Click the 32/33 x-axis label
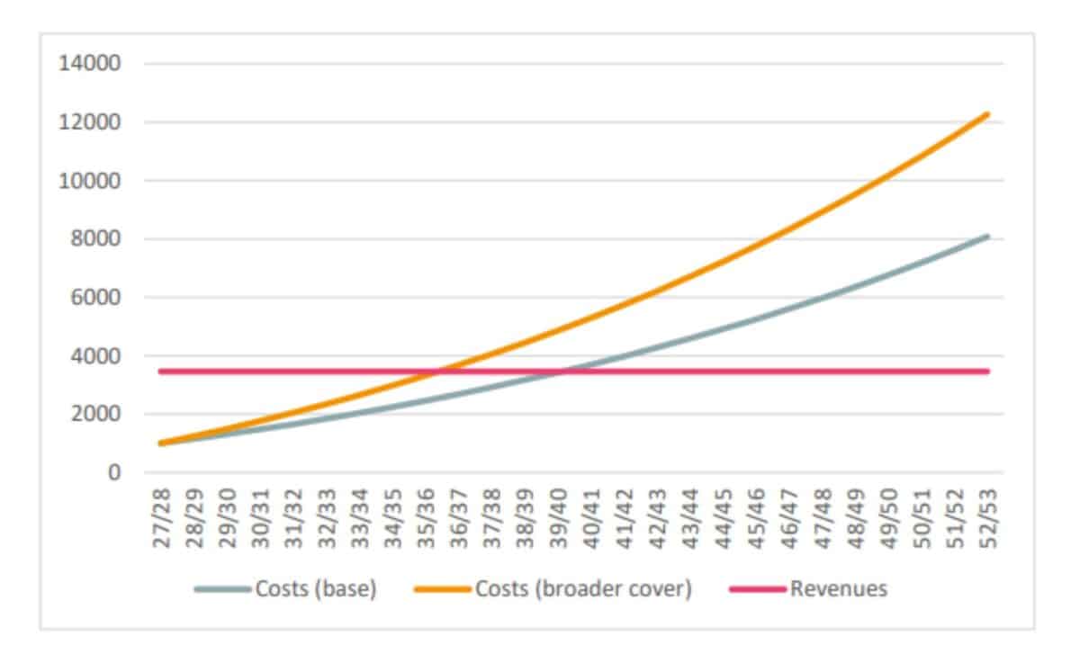This screenshot has height=654, width=1080. [328, 519]
